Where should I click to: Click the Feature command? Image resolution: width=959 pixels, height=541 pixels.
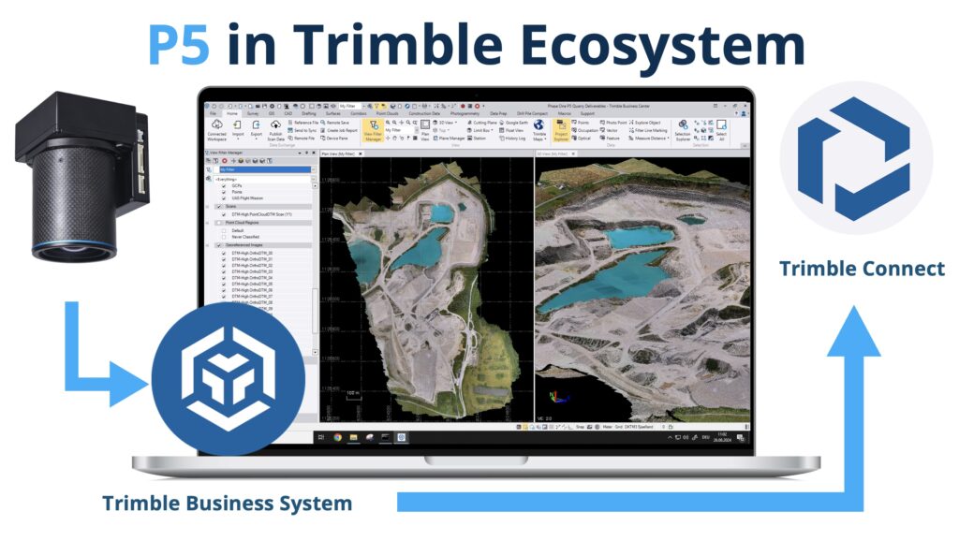coord(610,139)
